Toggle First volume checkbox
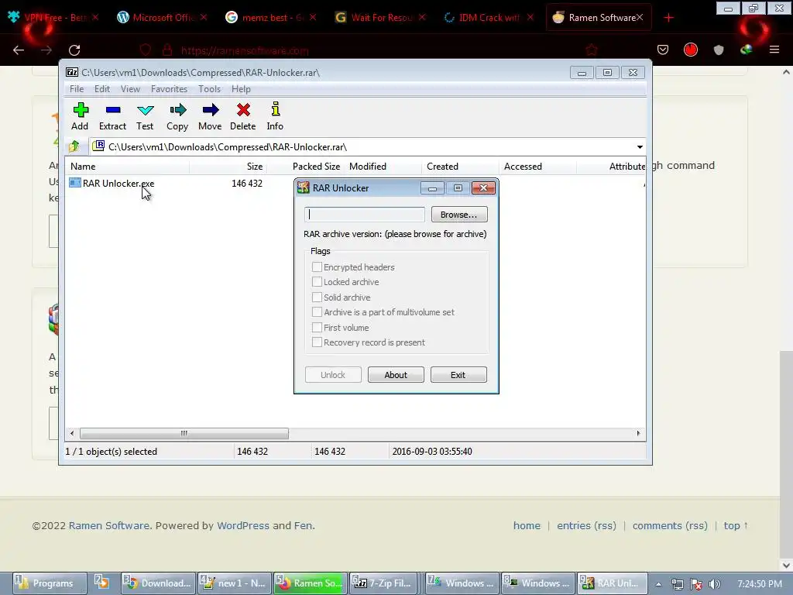 click(317, 328)
